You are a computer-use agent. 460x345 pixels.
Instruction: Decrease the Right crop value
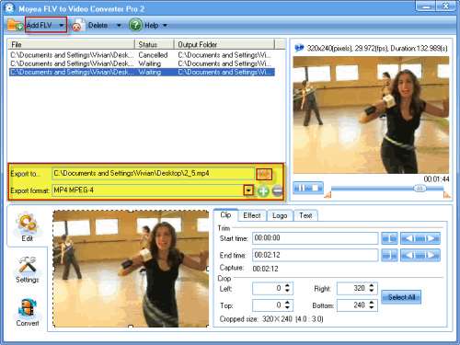click(x=372, y=291)
